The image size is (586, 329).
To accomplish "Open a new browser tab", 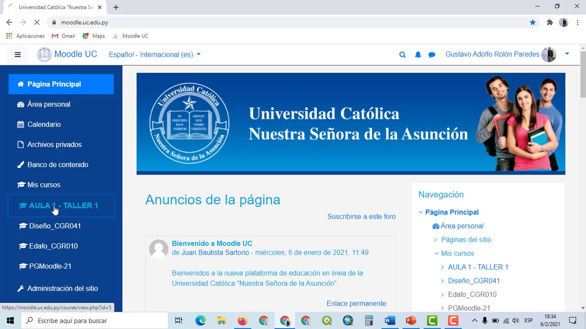I will coord(116,7).
